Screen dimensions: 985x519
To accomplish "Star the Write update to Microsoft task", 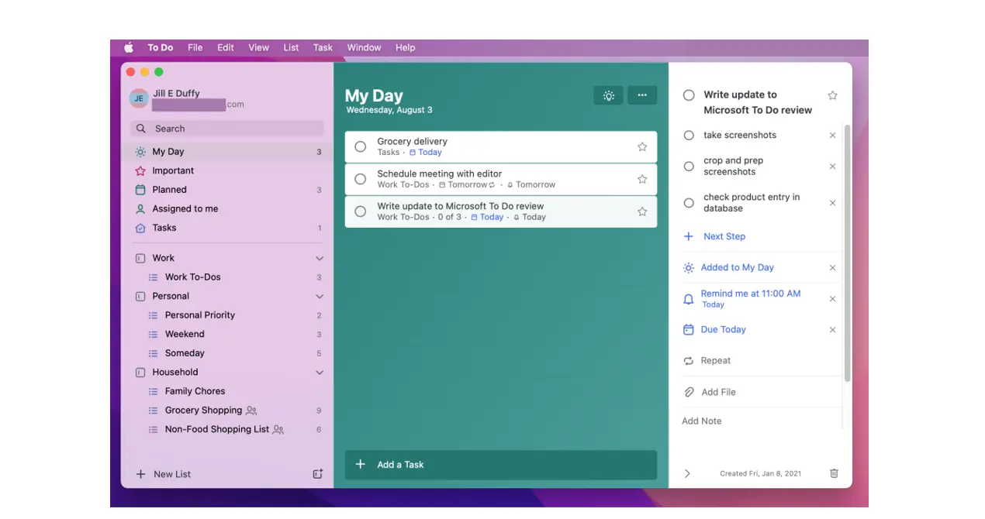I will 641,211.
